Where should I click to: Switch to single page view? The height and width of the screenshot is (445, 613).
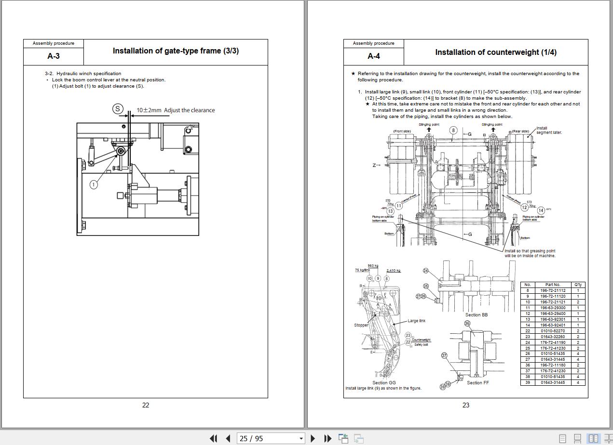[x=562, y=438]
